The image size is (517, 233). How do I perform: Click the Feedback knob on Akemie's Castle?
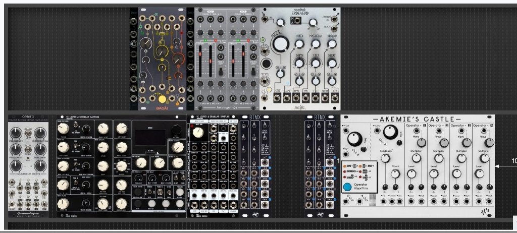click(385, 158)
